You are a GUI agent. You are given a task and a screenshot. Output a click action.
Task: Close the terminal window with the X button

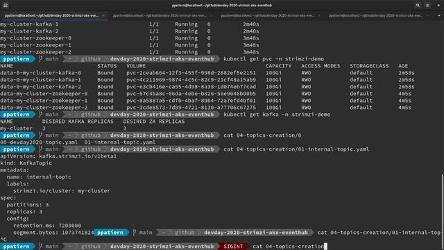tap(438, 5)
